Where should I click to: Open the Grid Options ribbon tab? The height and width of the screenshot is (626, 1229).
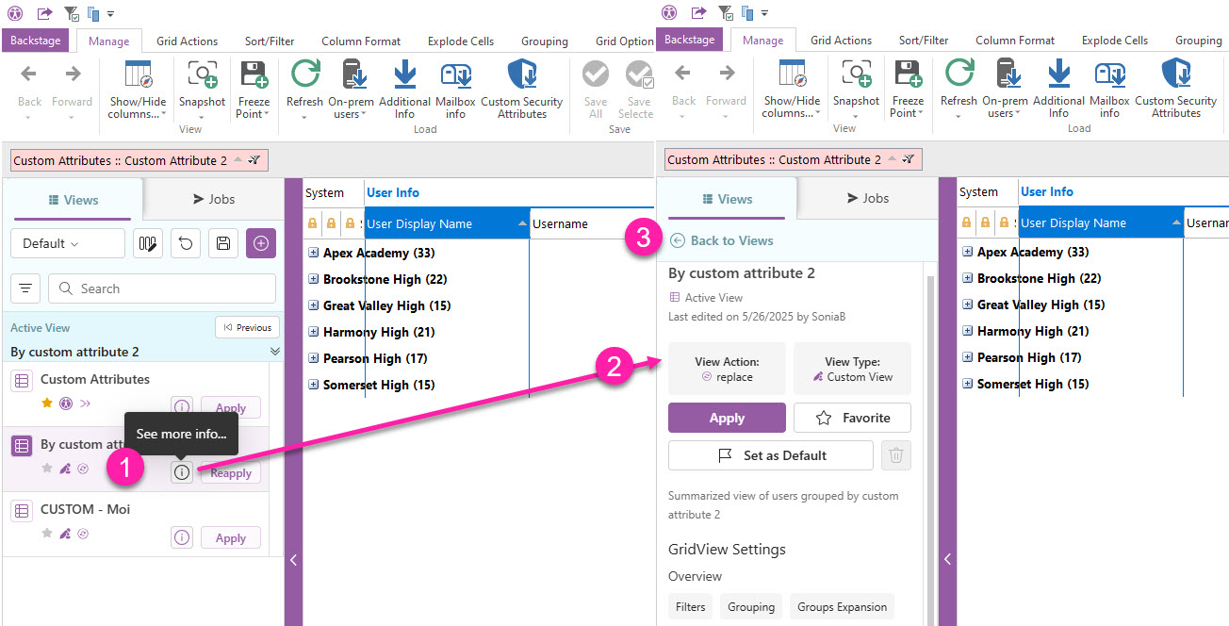click(626, 41)
